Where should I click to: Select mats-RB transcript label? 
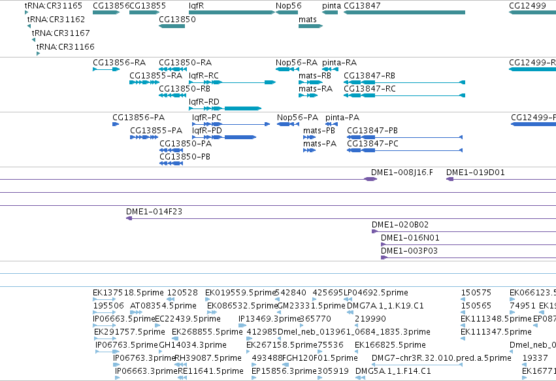314,76
